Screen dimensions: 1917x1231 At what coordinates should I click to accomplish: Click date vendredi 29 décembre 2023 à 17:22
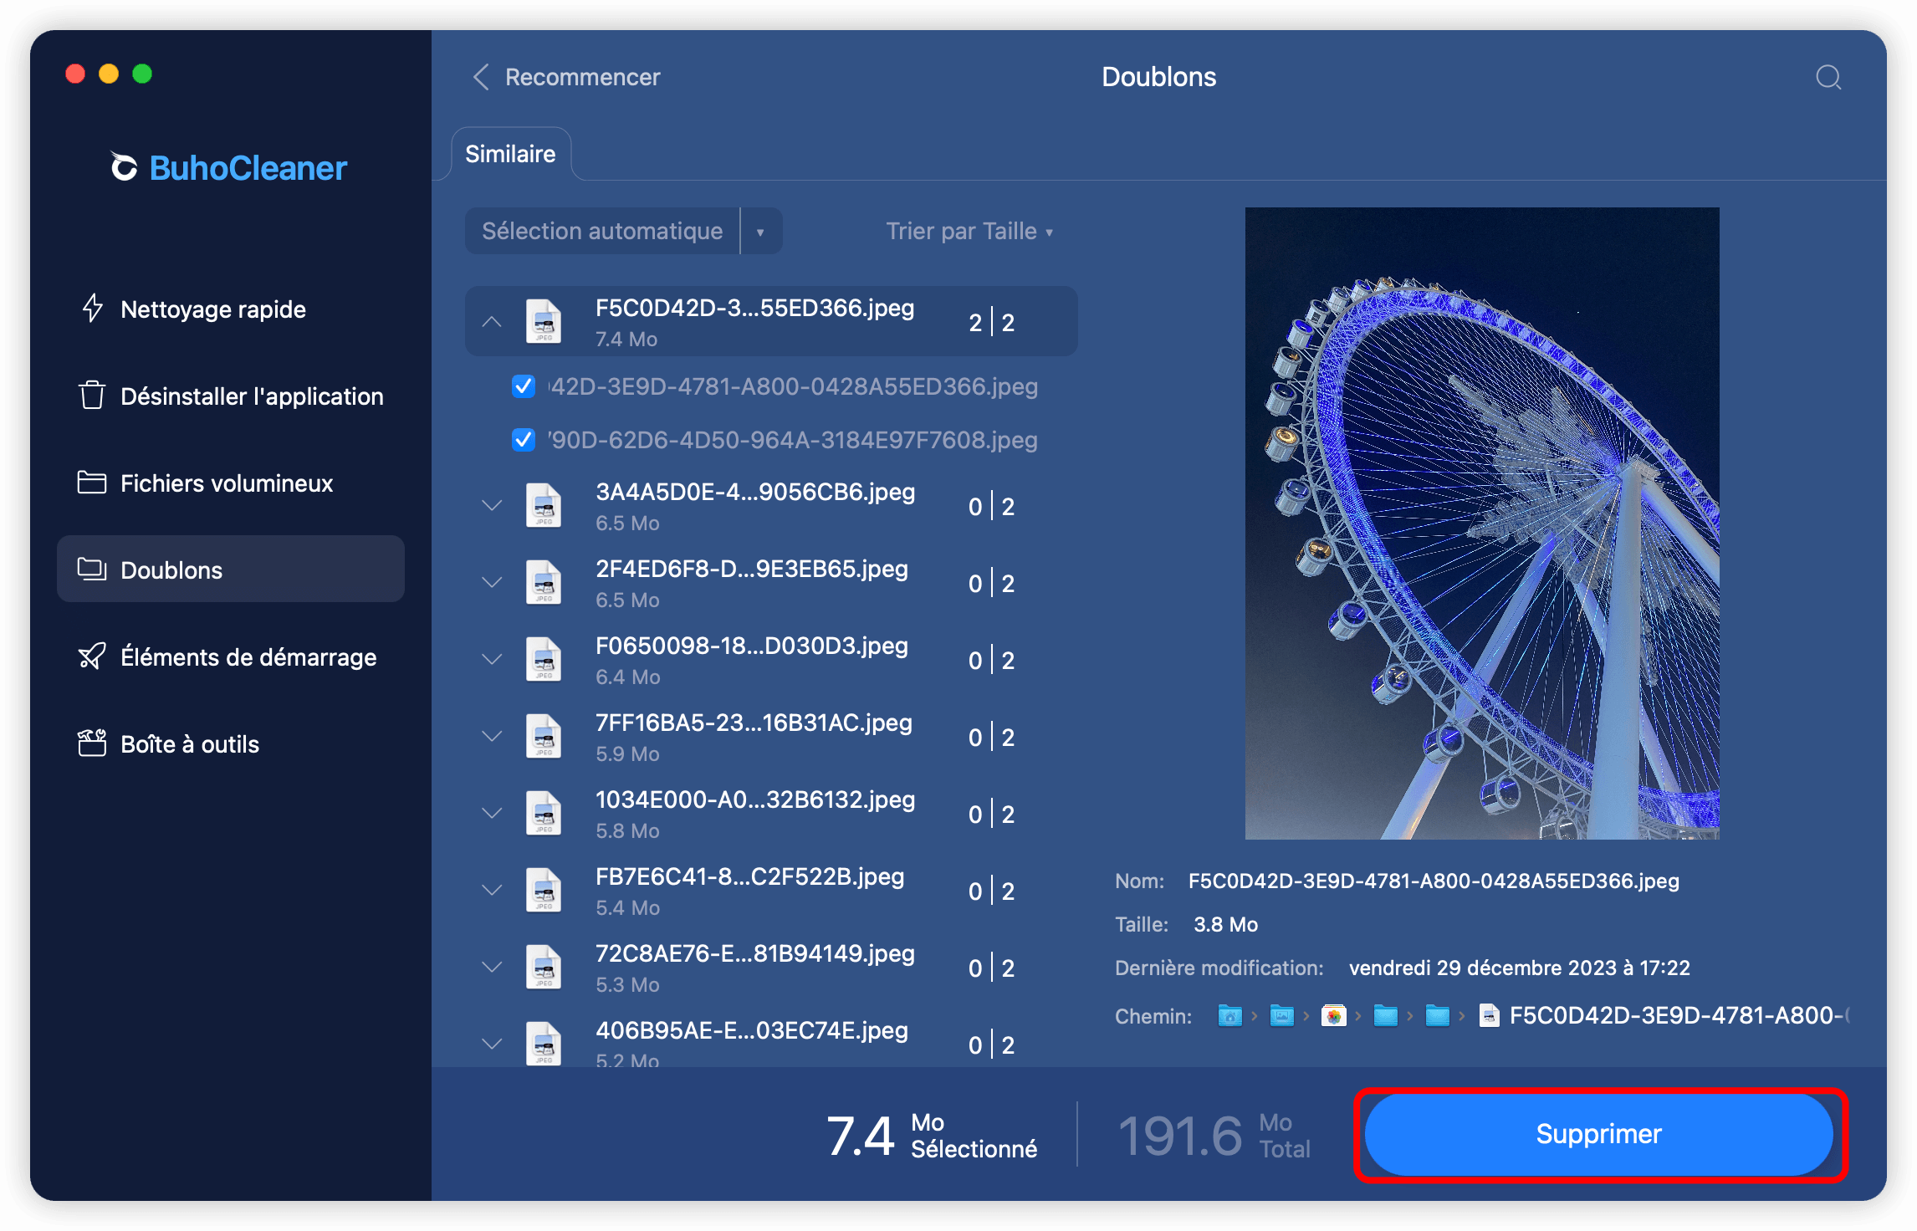click(1519, 968)
